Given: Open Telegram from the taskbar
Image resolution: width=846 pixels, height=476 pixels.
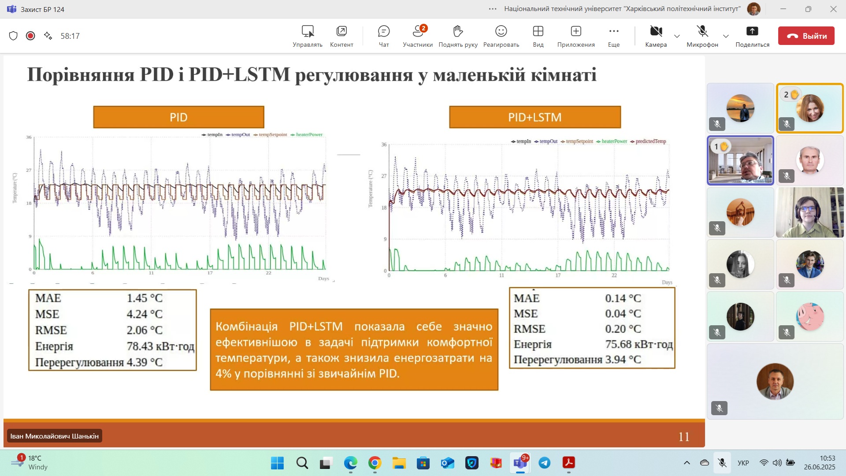Looking at the screenshot, I should pos(545,463).
